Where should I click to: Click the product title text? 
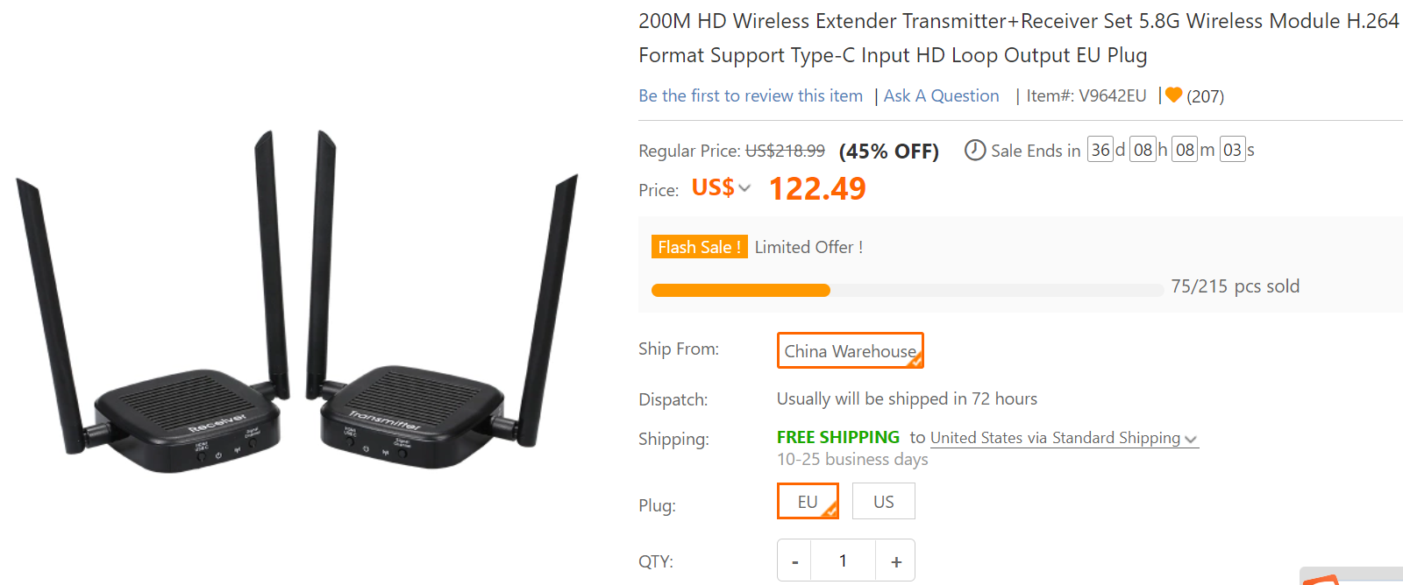pos(1019,38)
